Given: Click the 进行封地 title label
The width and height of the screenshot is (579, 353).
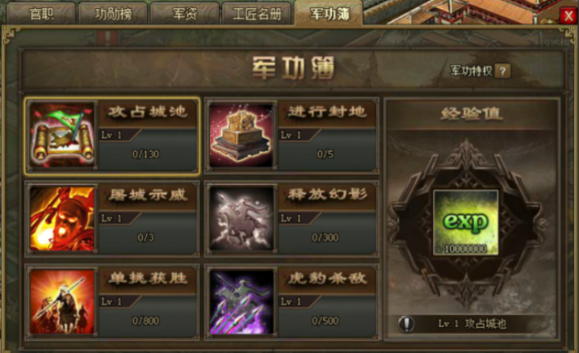Looking at the screenshot, I should tap(327, 112).
